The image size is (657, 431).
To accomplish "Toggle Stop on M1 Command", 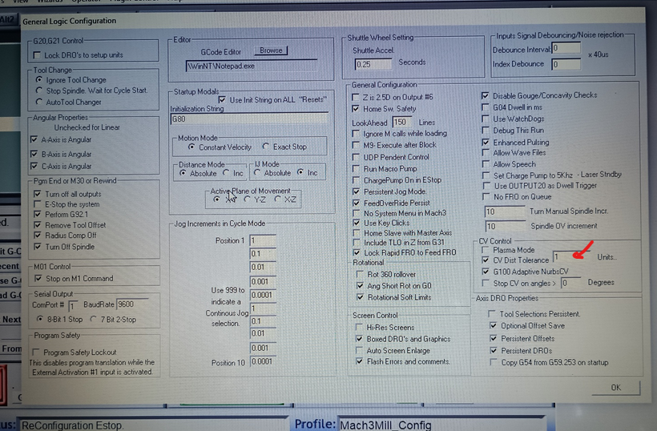I will [38, 278].
